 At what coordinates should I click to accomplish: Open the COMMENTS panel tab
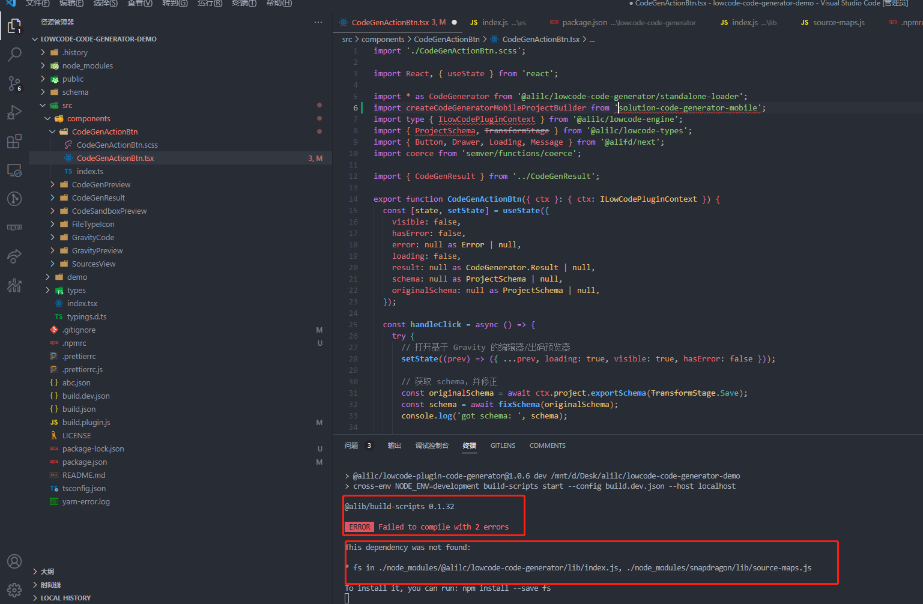click(x=547, y=445)
